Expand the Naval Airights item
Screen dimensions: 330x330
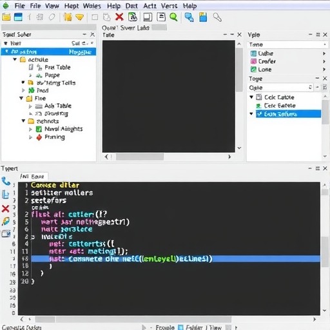(30, 129)
